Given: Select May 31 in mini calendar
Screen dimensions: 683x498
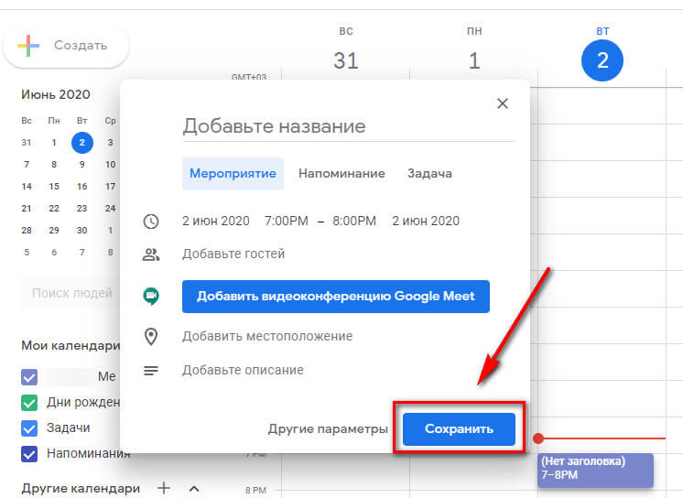Looking at the screenshot, I should pos(27,143).
